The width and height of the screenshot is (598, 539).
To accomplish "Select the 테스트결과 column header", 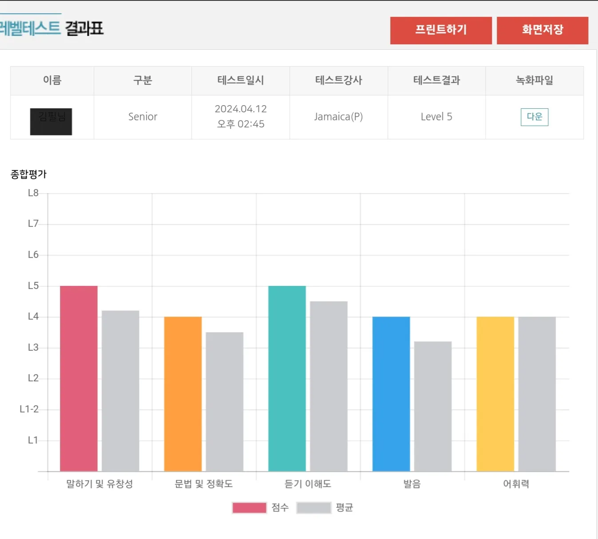I will pos(436,80).
